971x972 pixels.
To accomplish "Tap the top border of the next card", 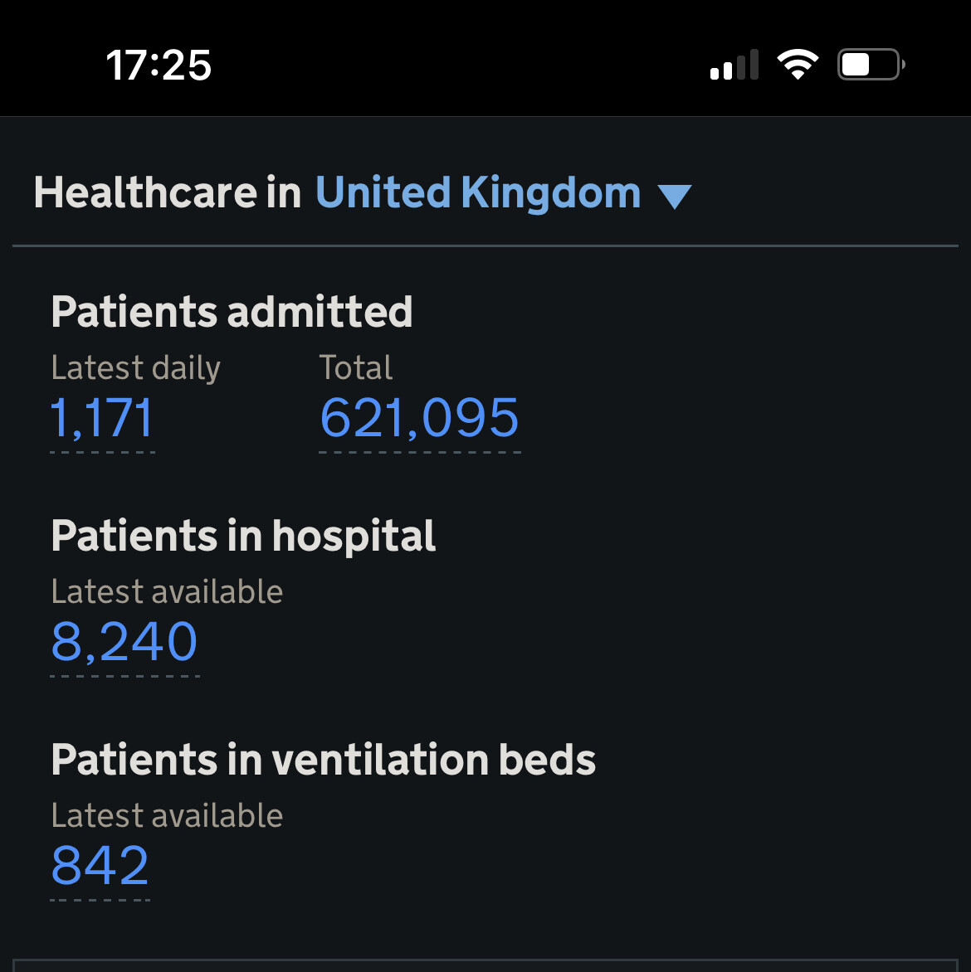I will click(x=486, y=960).
